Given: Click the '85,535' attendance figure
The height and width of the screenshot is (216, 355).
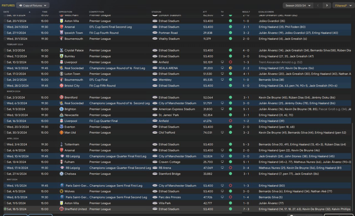Looking at the screenshot, I should pyautogui.click(x=208, y=80).
